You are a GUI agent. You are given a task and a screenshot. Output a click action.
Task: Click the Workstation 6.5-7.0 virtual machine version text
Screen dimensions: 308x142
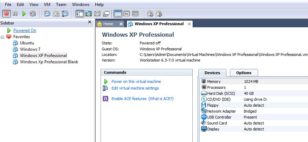coord(170,60)
